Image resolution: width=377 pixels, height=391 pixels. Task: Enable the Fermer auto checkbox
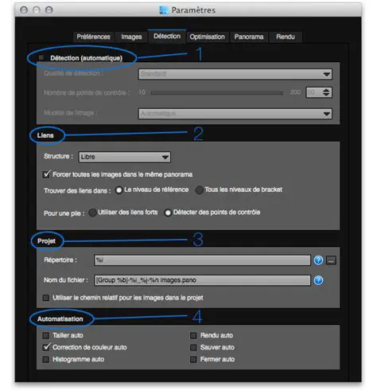(x=193, y=359)
